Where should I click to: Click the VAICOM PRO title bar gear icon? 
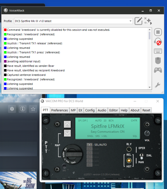pos(42,101)
